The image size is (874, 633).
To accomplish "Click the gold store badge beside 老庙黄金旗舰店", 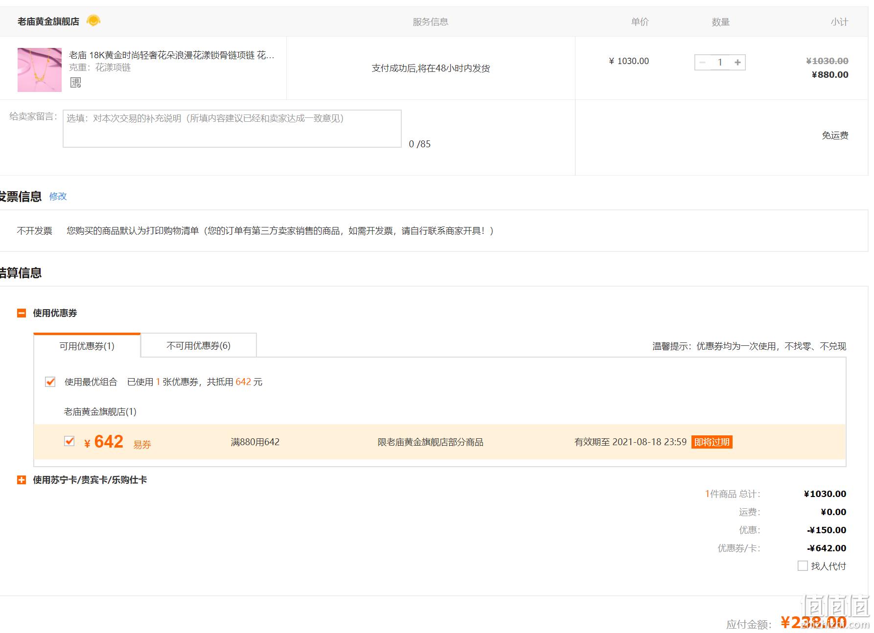I will point(93,21).
